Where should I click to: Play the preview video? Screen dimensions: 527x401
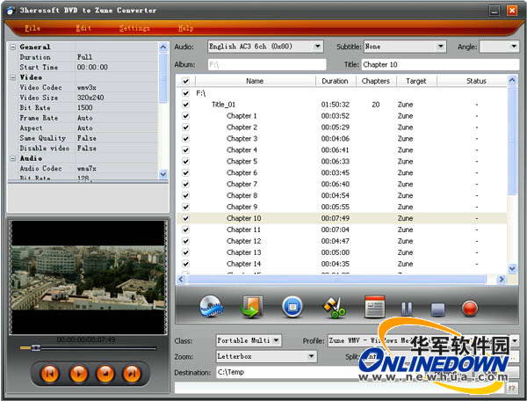tap(78, 373)
